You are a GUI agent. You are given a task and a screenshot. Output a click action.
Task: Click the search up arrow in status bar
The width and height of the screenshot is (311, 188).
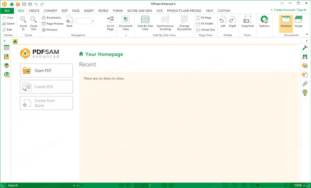pos(77,185)
